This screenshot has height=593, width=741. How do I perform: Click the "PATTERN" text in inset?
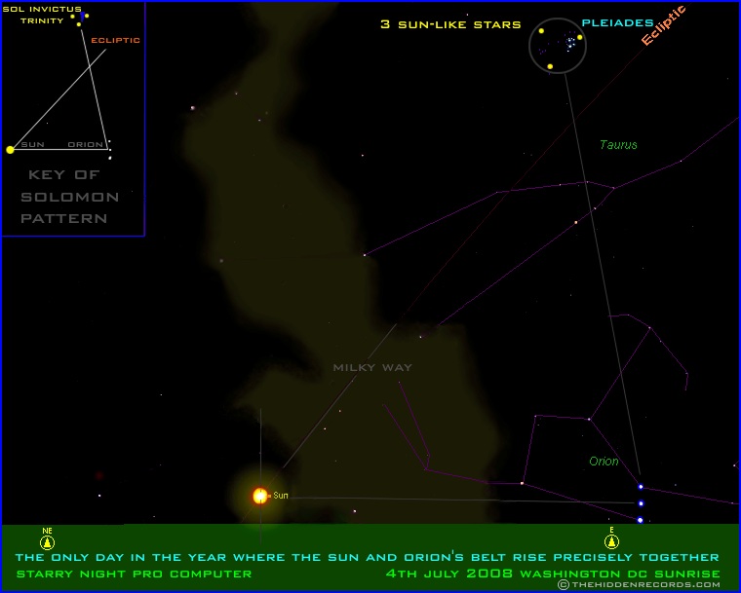(63, 218)
